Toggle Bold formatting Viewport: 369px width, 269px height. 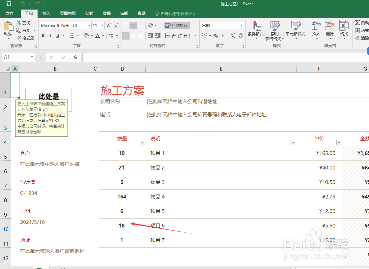tap(43, 36)
